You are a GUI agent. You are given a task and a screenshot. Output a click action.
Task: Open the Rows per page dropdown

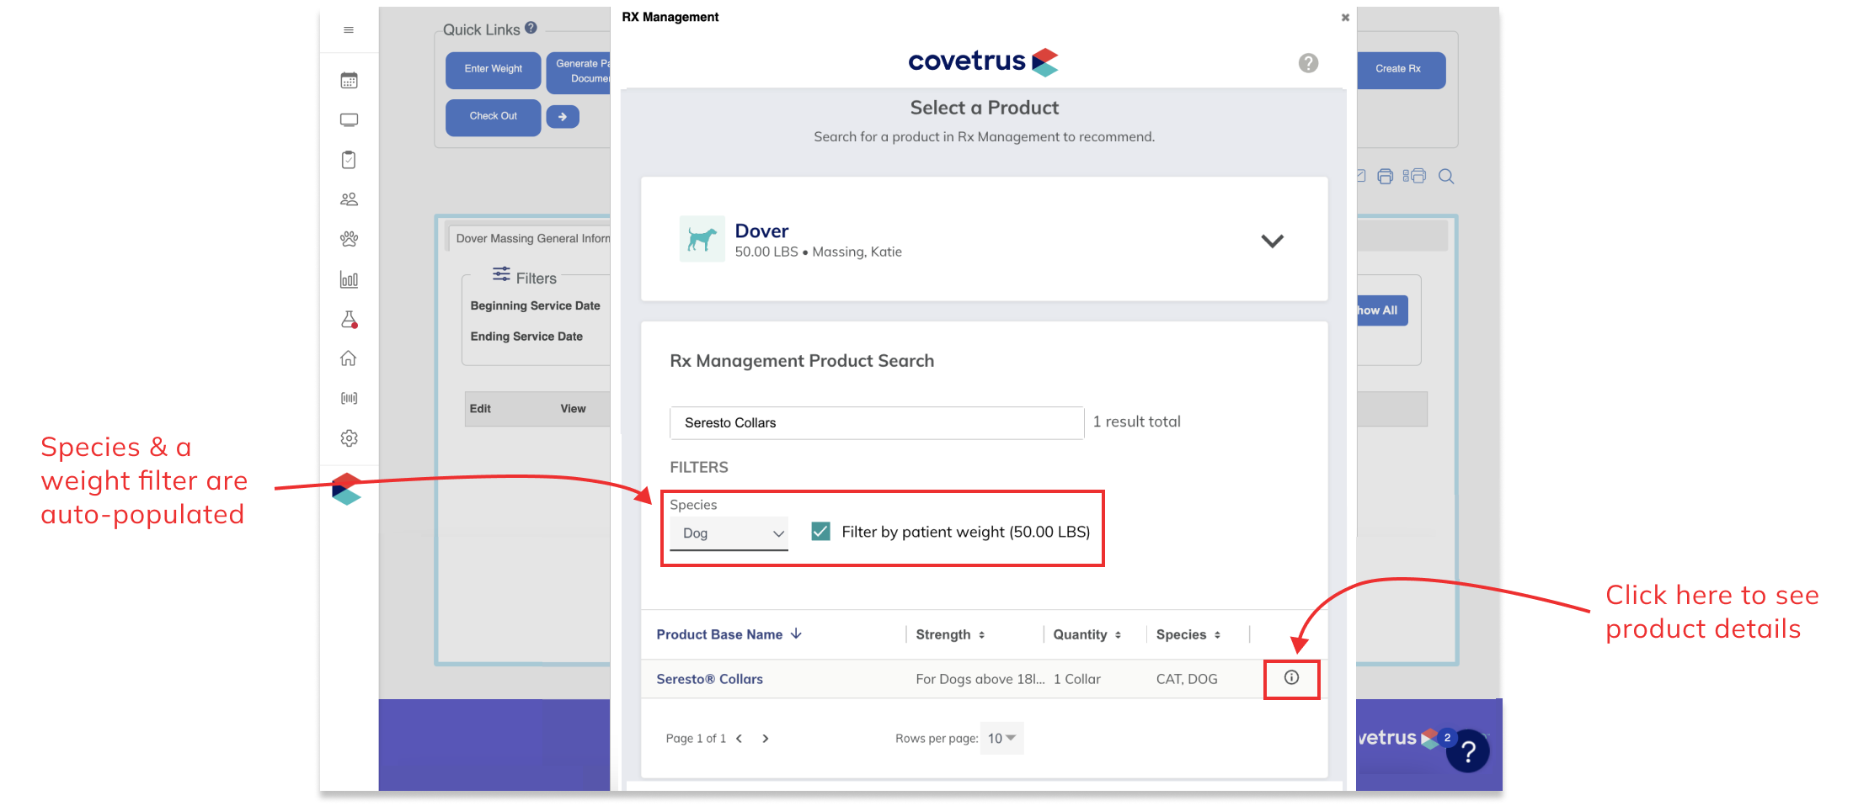(1001, 738)
